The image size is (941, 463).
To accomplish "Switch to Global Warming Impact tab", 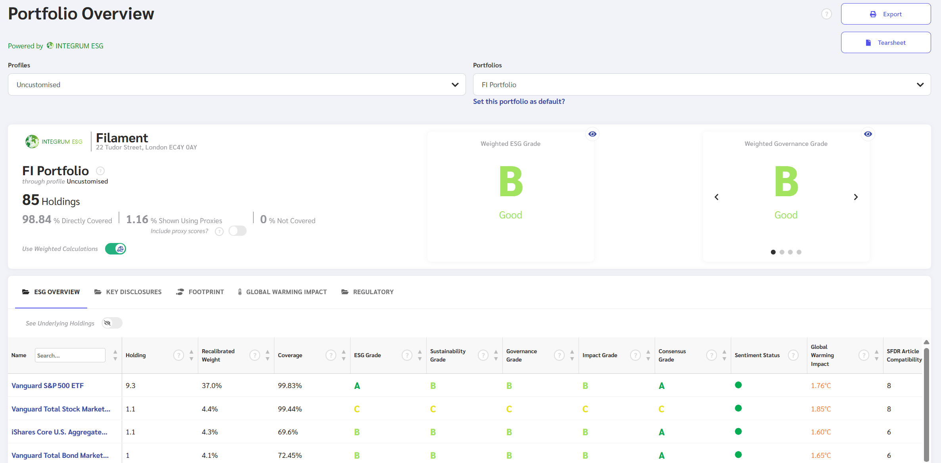I will (282, 292).
